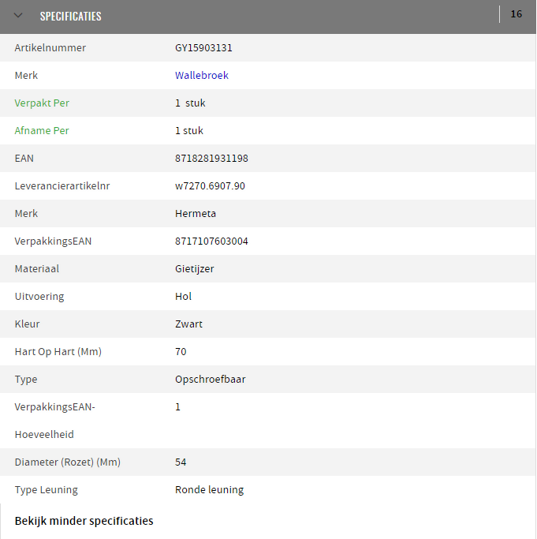The height and width of the screenshot is (539, 537).
Task: Click the Afname Per label
Action: pos(42,131)
